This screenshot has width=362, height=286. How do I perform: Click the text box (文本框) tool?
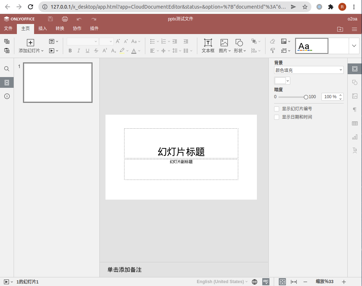(x=208, y=46)
